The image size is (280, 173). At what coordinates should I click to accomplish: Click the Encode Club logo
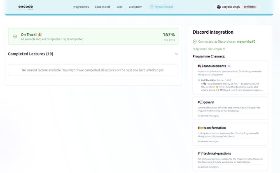tap(26, 7)
